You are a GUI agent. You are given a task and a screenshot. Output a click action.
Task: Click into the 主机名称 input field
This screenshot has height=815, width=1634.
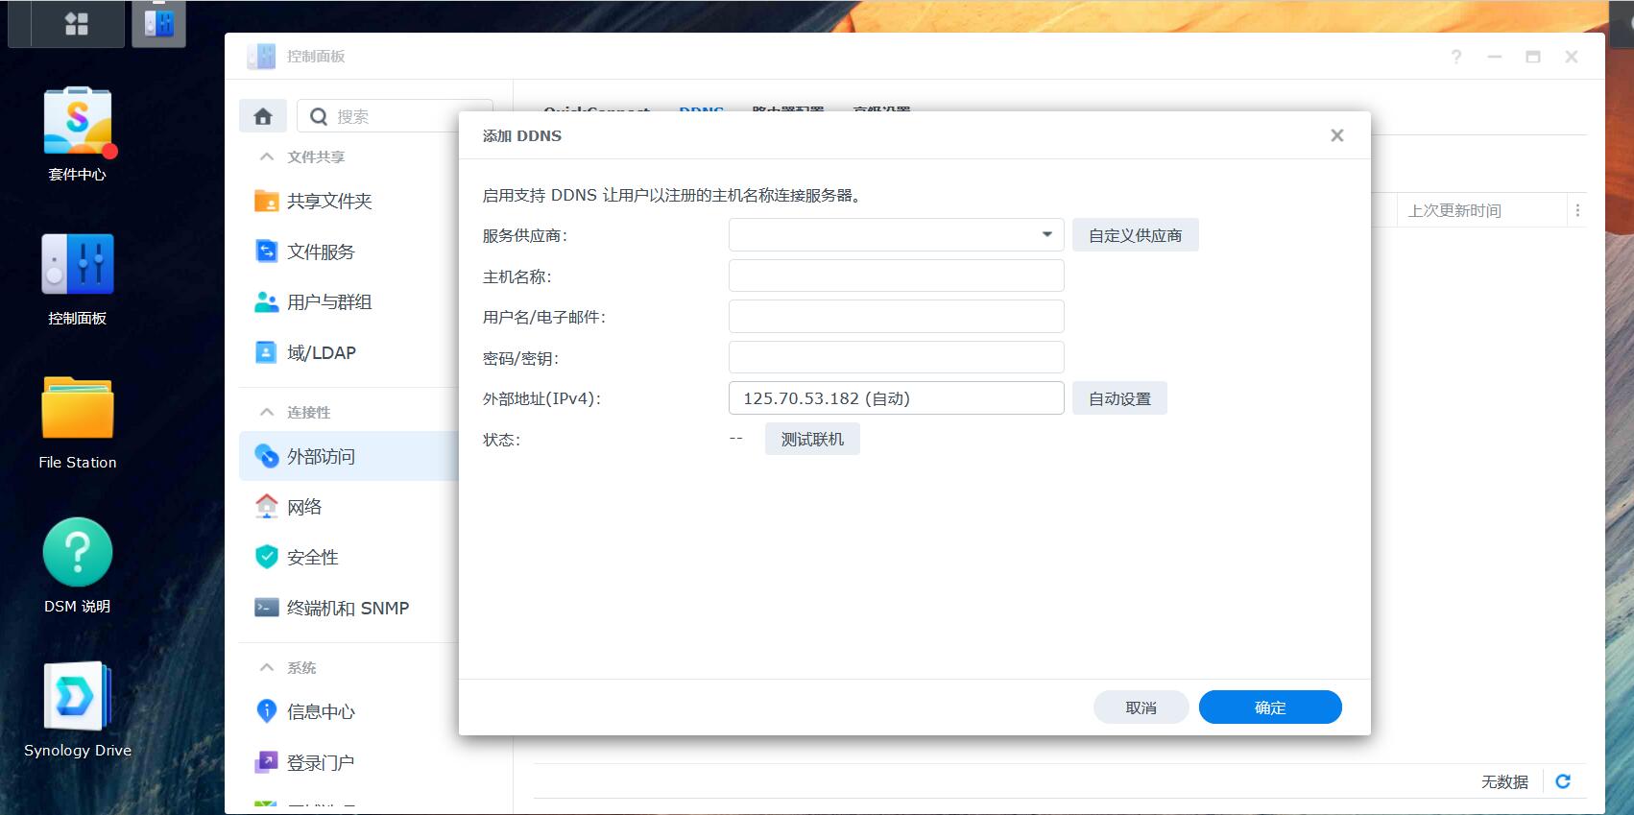point(896,276)
